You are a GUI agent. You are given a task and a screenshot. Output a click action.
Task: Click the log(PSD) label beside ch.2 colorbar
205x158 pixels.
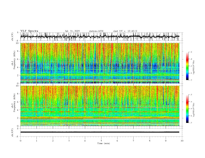coord(194,110)
